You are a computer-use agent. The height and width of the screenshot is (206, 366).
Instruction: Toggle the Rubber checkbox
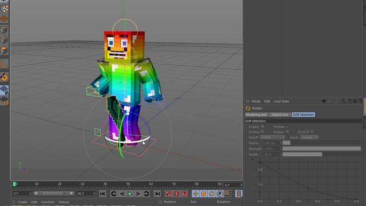tap(288, 132)
